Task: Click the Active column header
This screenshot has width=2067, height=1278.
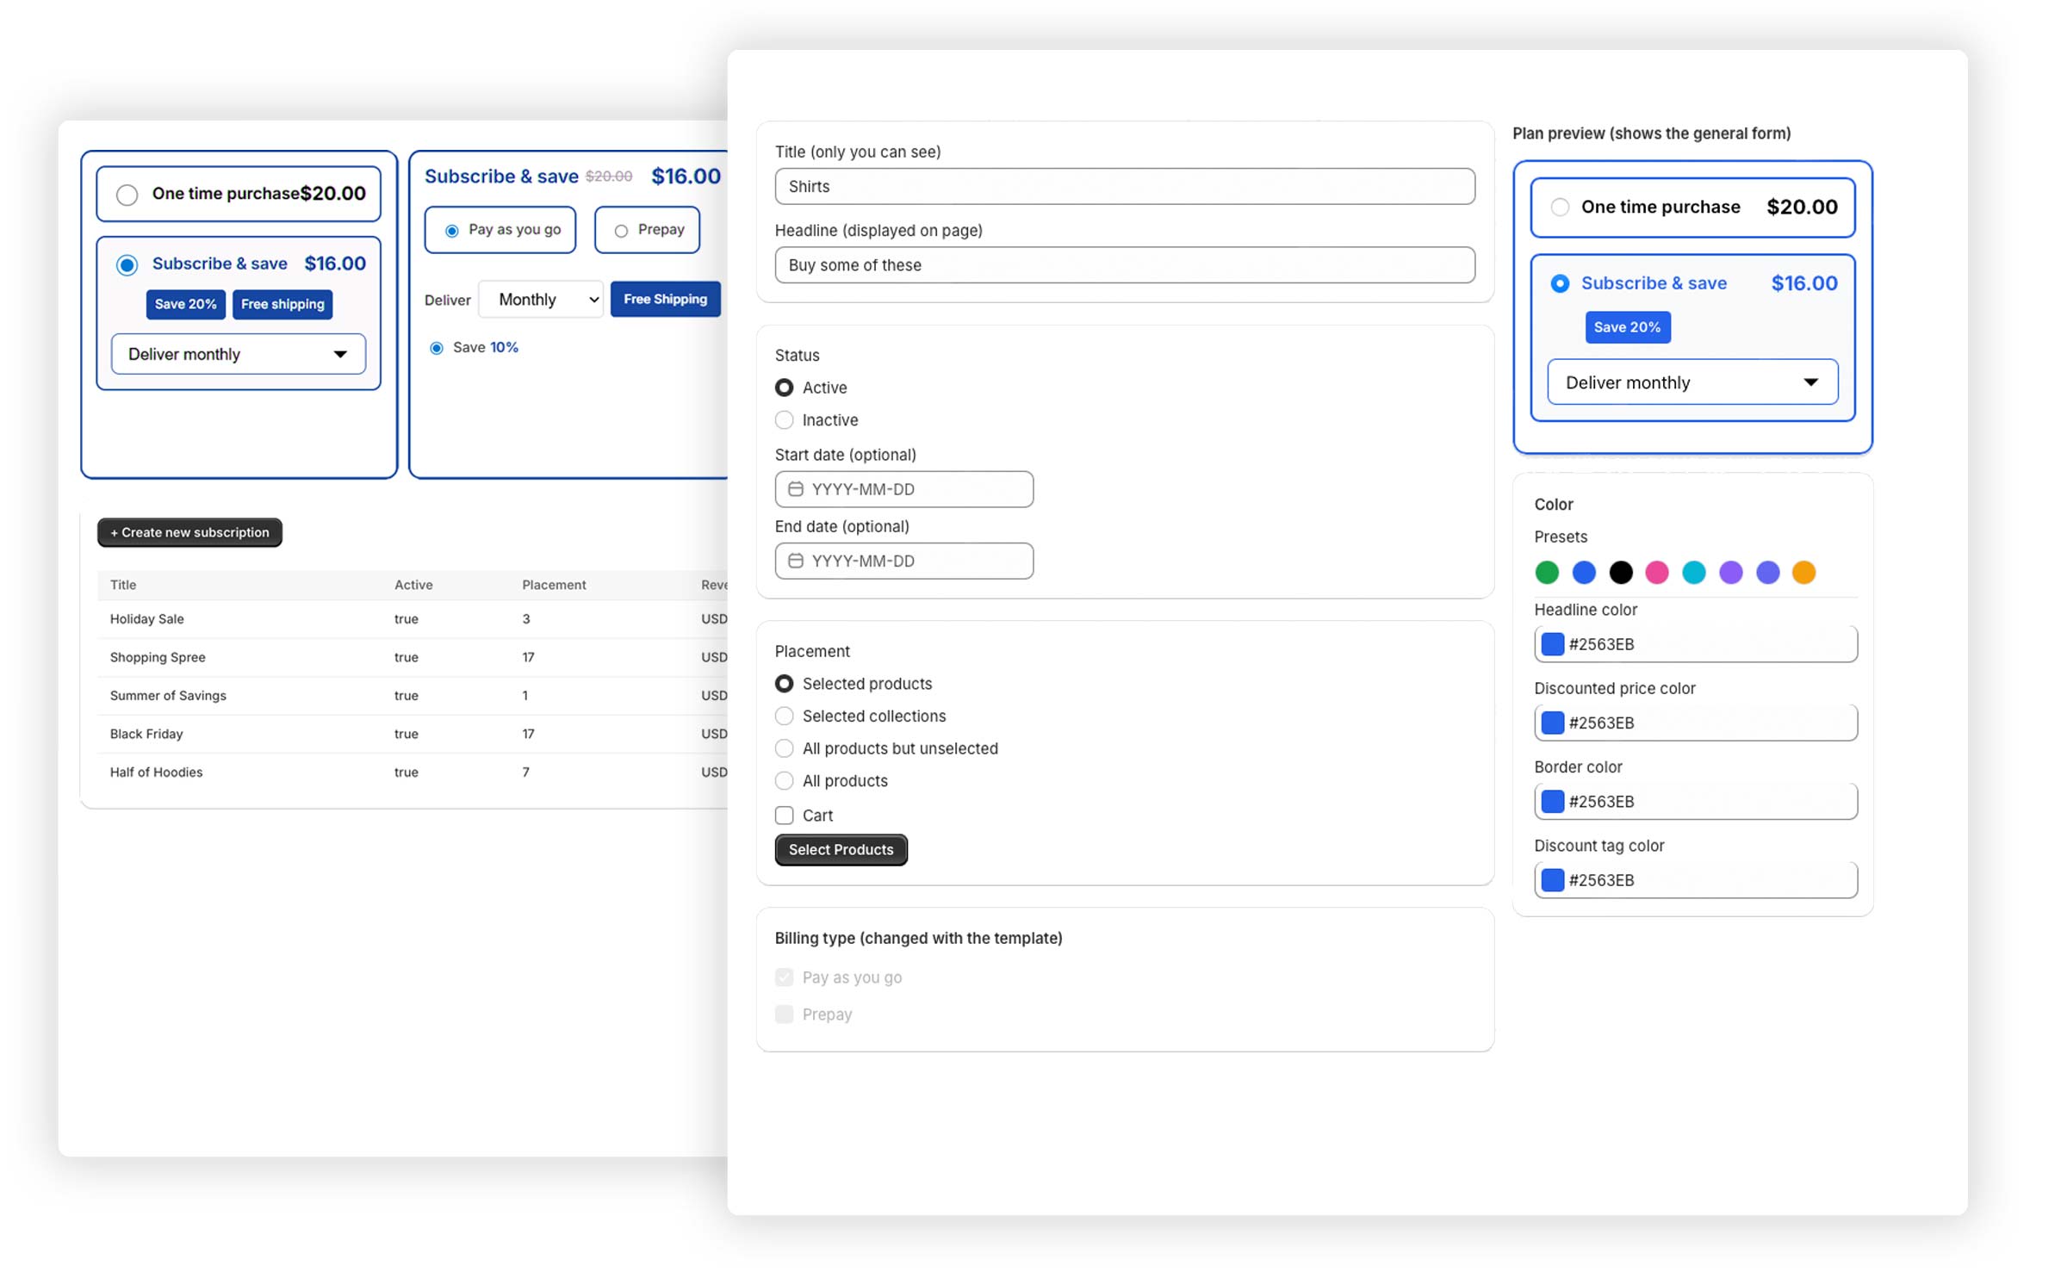Action: (413, 585)
